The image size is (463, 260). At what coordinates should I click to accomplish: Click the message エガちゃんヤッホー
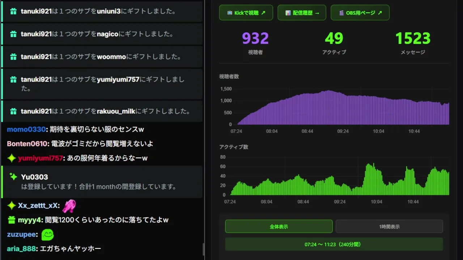coord(70,249)
